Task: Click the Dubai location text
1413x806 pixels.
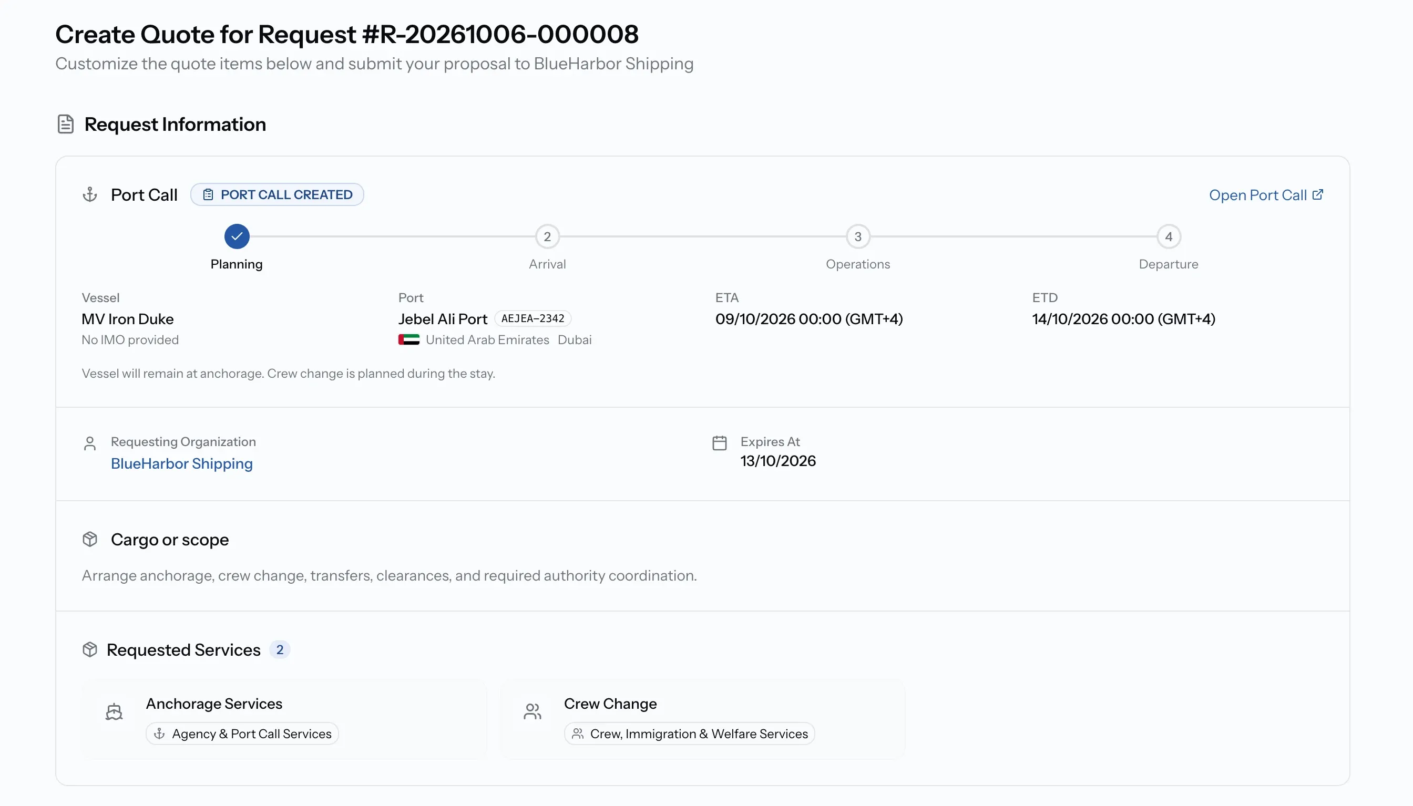Action: click(574, 340)
